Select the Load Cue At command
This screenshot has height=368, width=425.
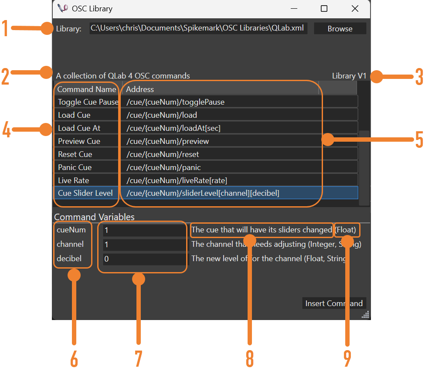[86, 128]
